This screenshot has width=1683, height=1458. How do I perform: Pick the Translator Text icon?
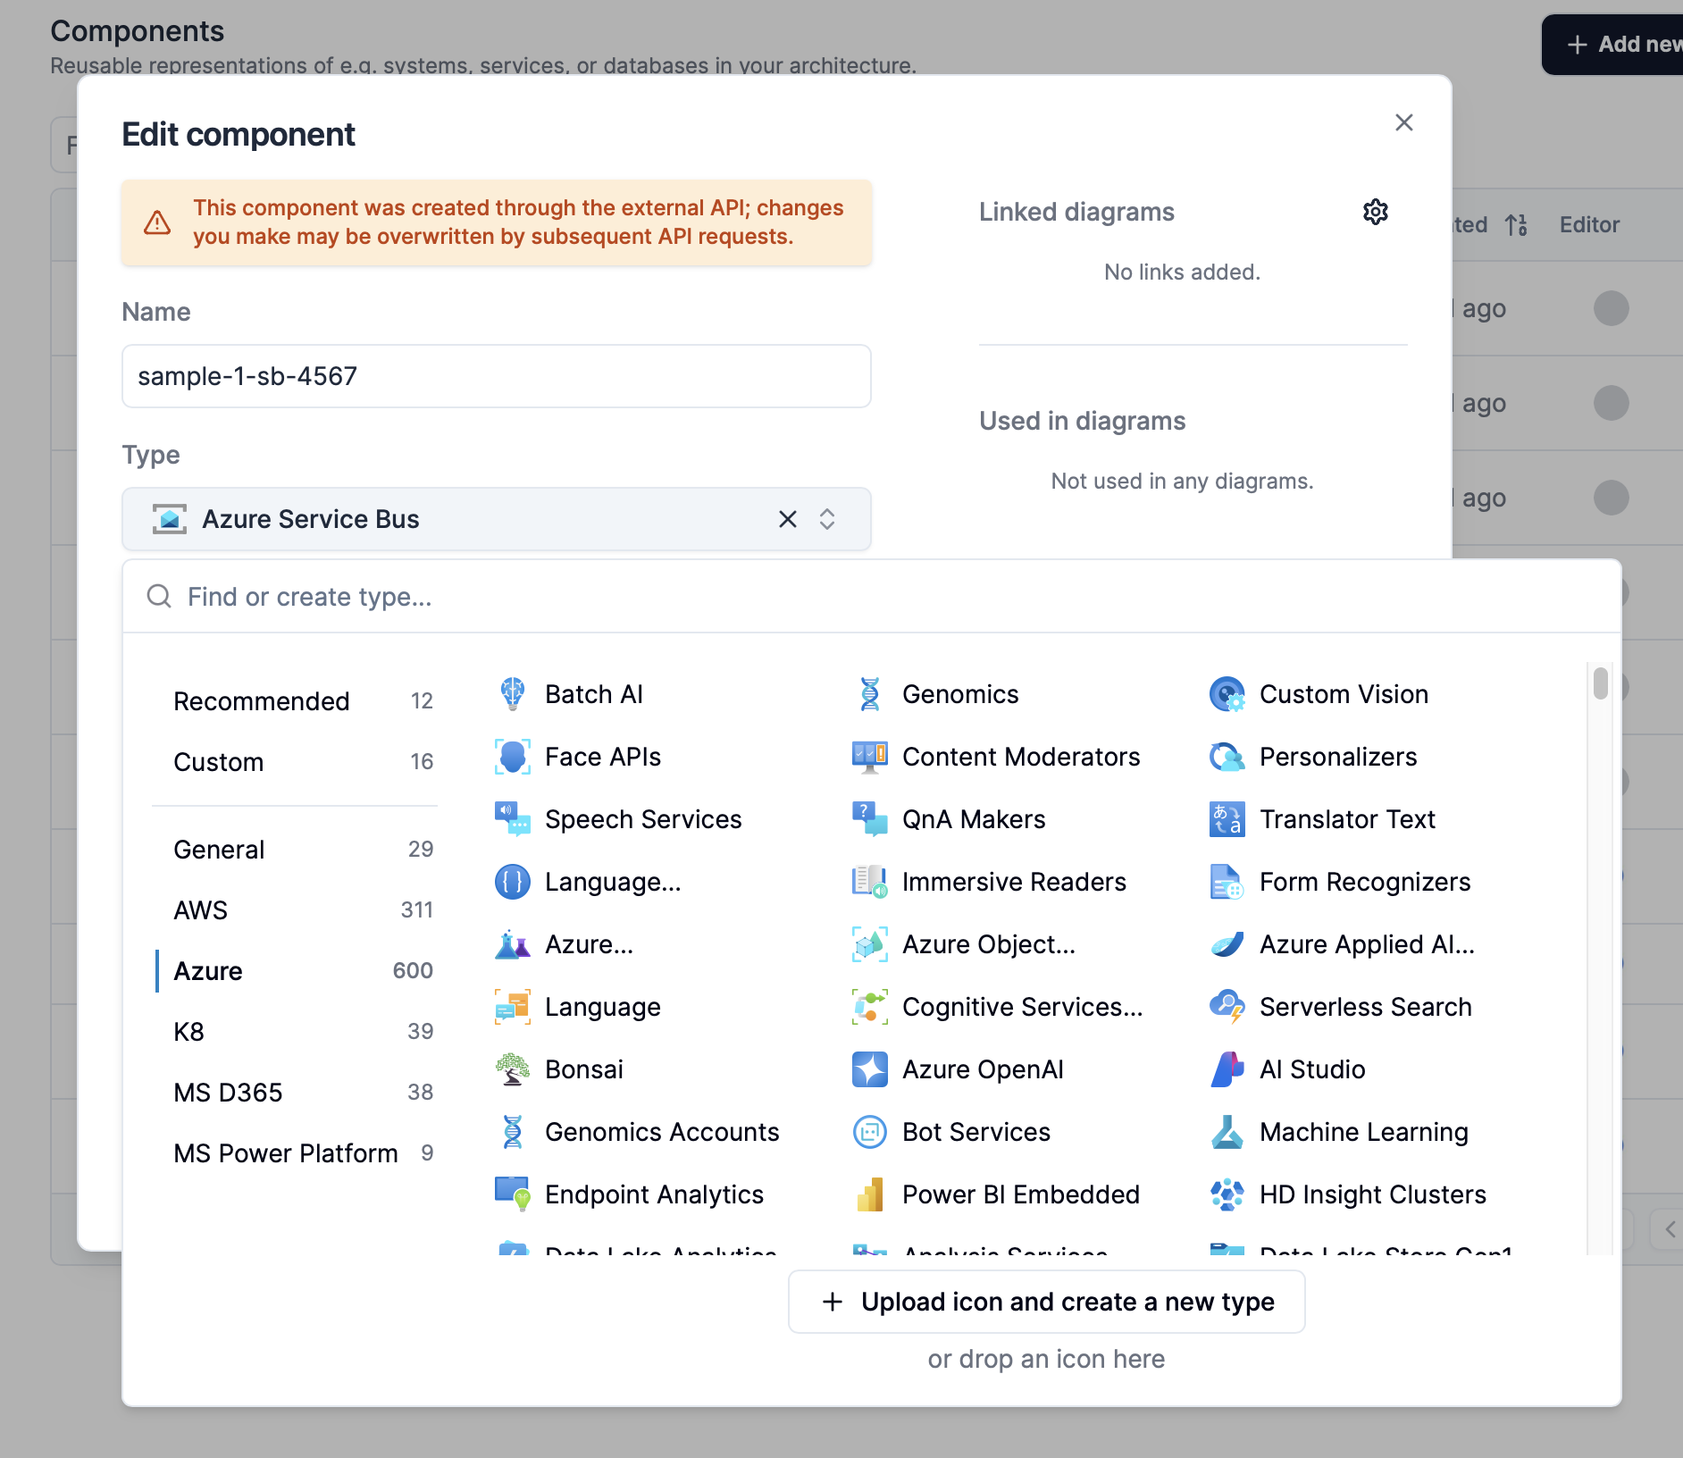tap(1227, 819)
